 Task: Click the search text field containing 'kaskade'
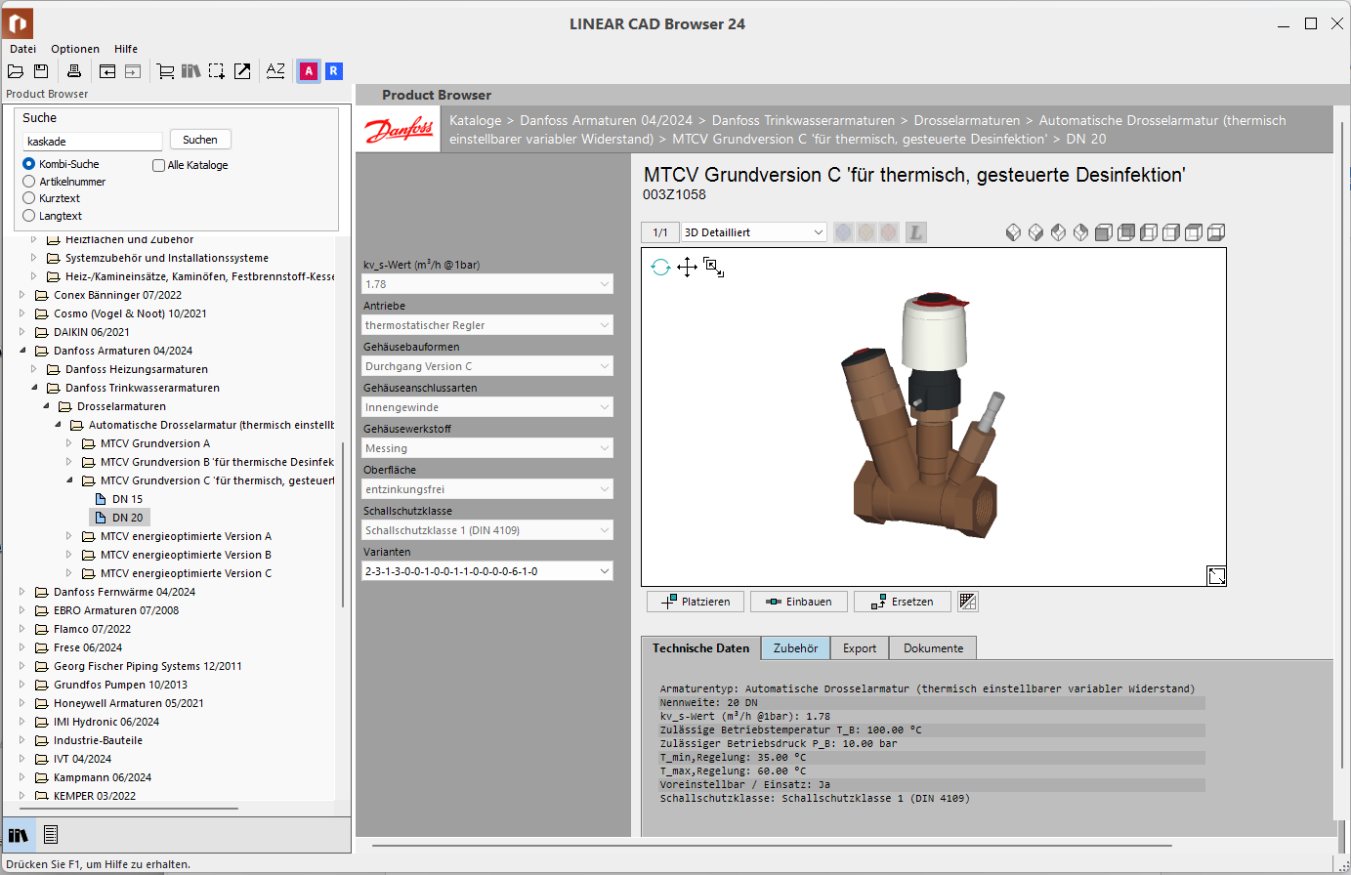[93, 142]
